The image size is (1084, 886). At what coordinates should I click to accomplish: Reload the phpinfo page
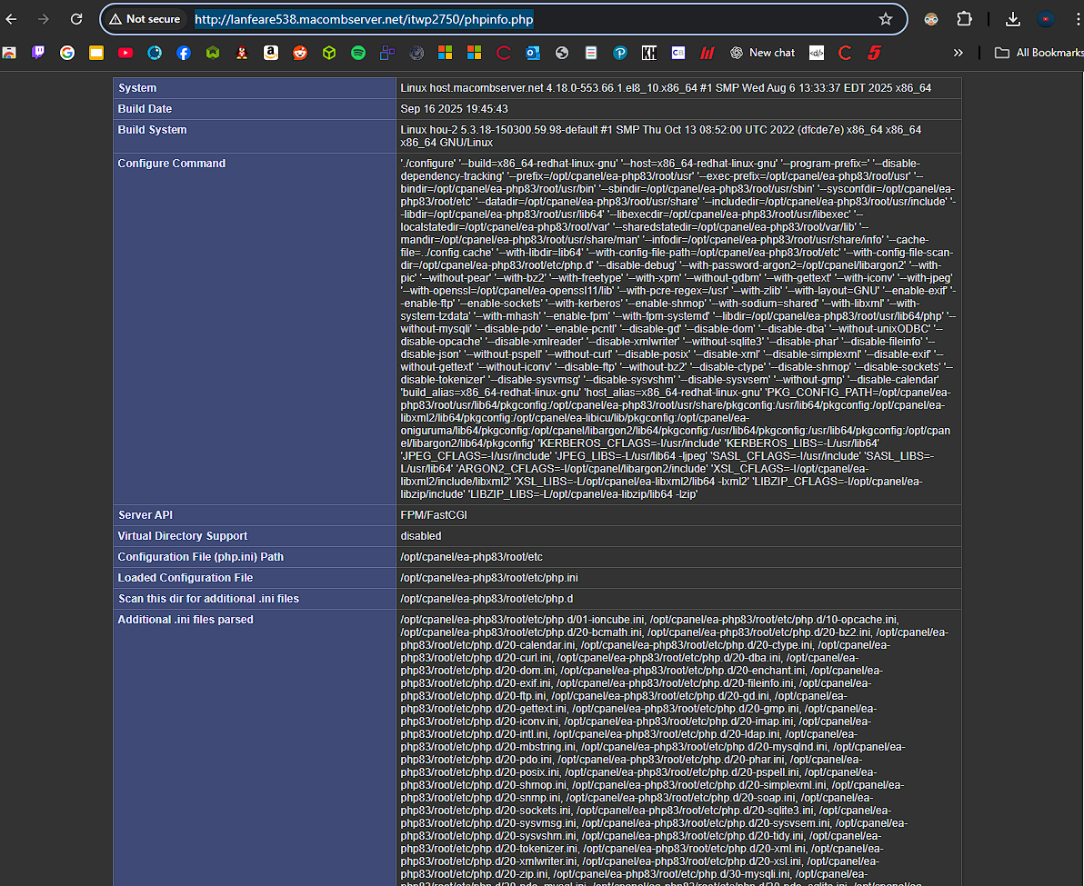(76, 19)
